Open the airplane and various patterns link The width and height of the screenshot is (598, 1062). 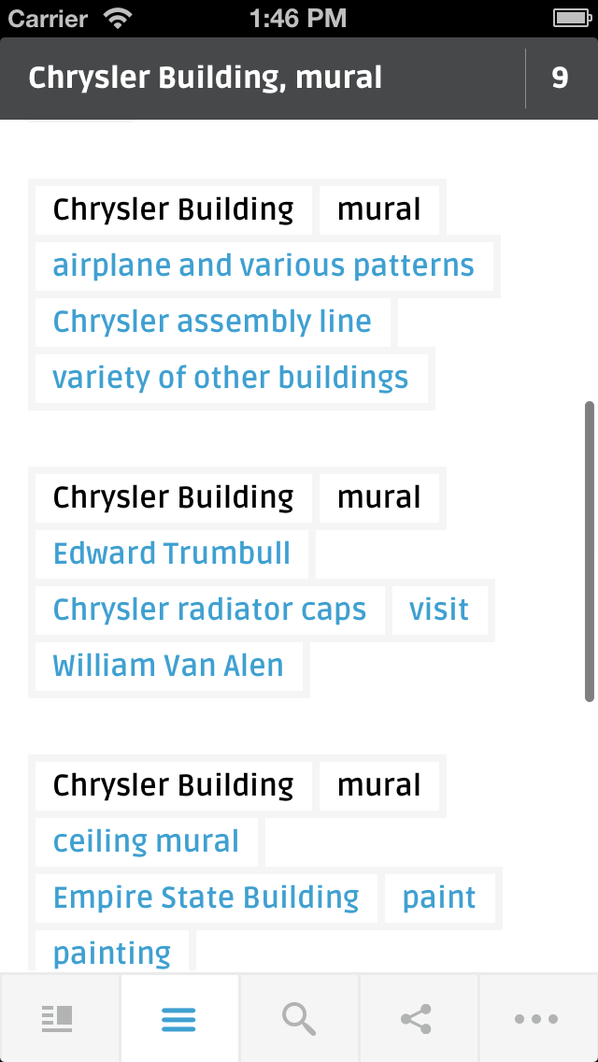pyautogui.click(x=264, y=265)
